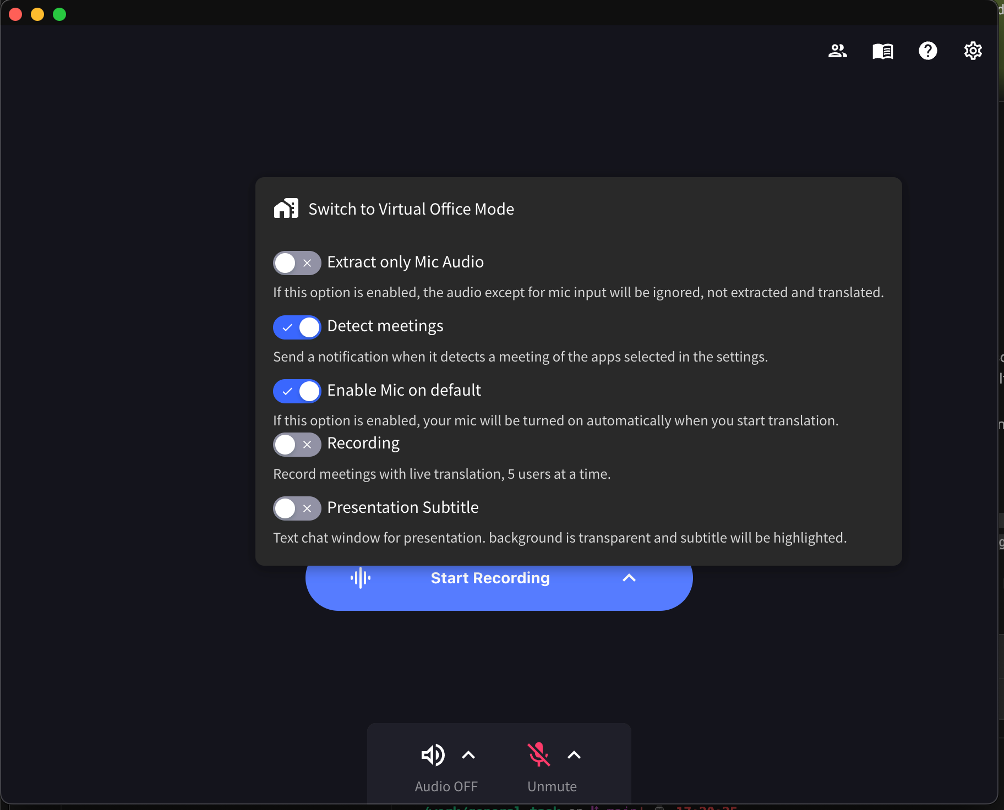Screen dimensions: 1004x810
Task: Disable the Detect meetings toggle
Action: click(297, 327)
